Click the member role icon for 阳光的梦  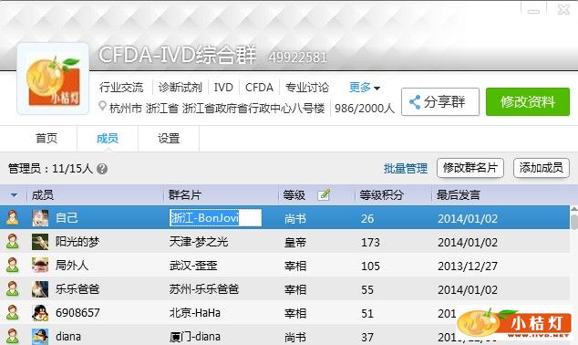point(13,241)
